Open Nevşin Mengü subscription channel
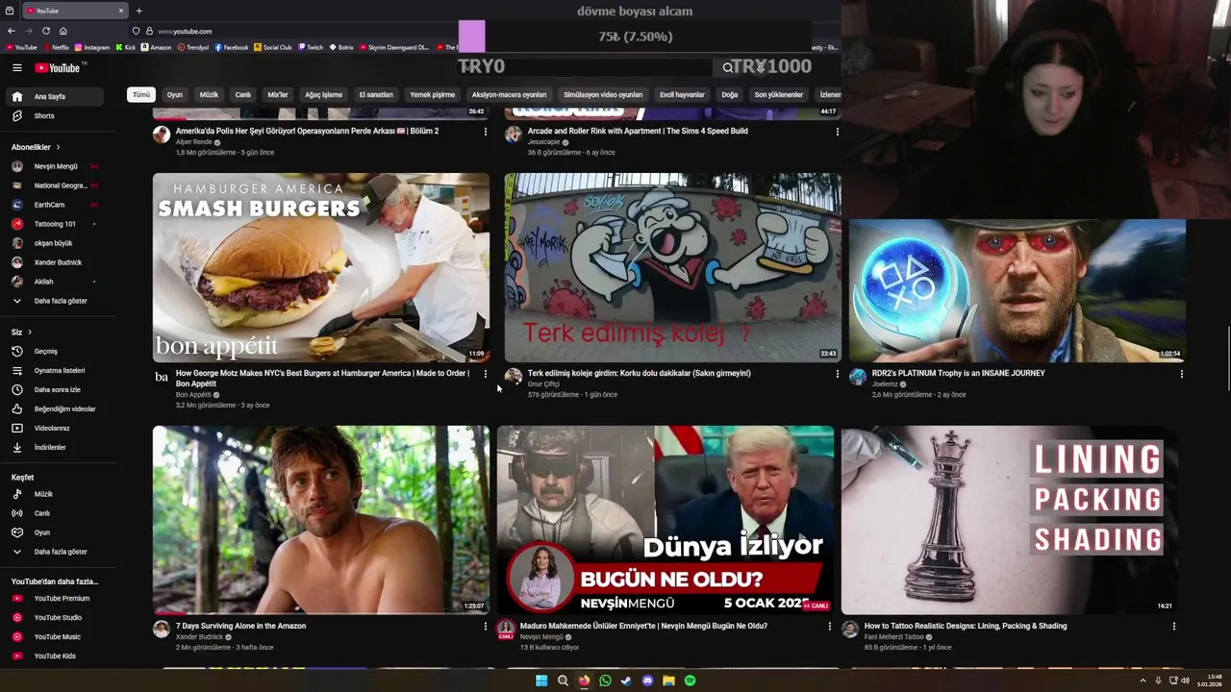 tap(54, 166)
